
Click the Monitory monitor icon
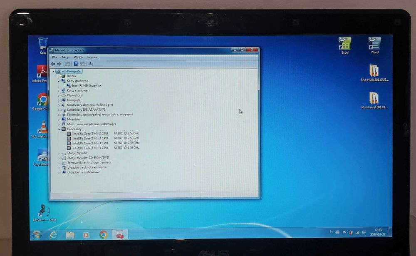[64, 119]
